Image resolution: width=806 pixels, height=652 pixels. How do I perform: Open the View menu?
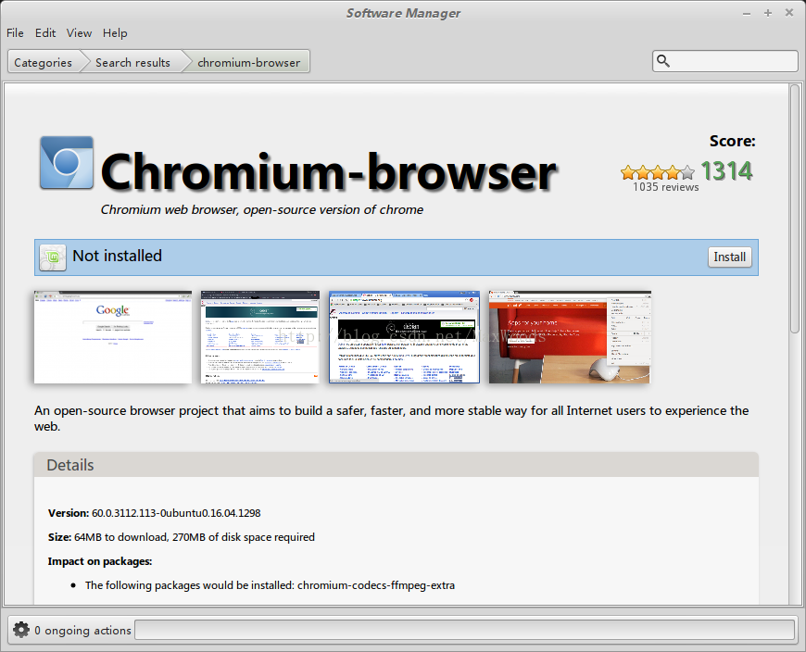click(x=79, y=33)
